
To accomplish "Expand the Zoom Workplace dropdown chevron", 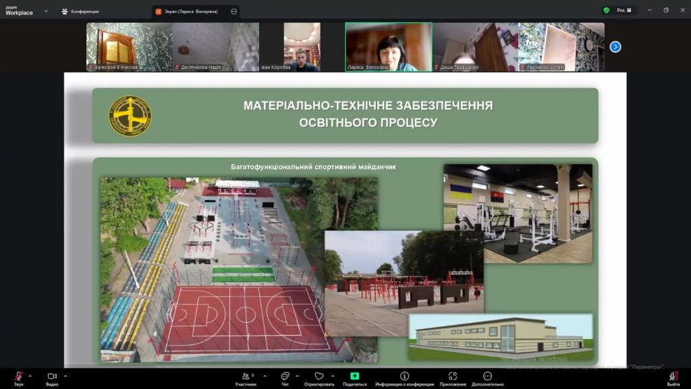I will point(46,11).
